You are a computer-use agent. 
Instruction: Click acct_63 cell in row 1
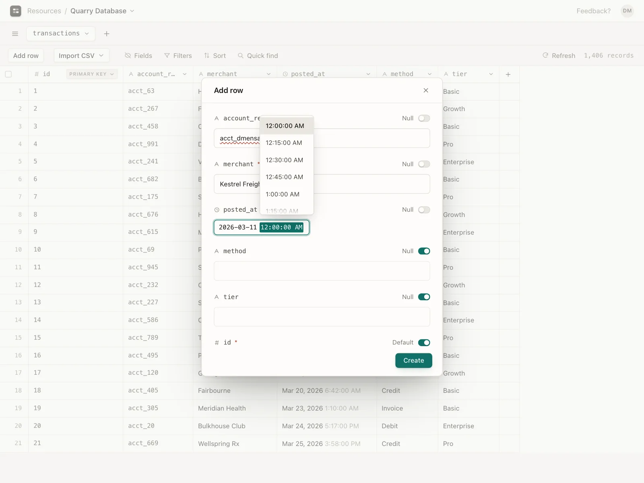[x=158, y=91]
